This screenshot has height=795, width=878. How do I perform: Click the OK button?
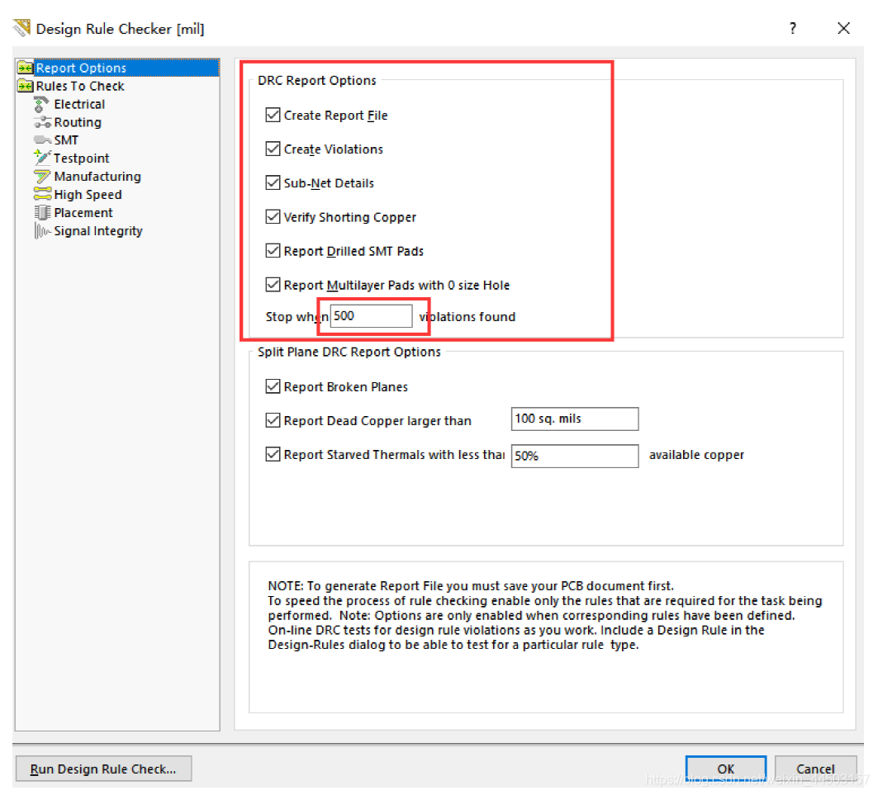725,769
